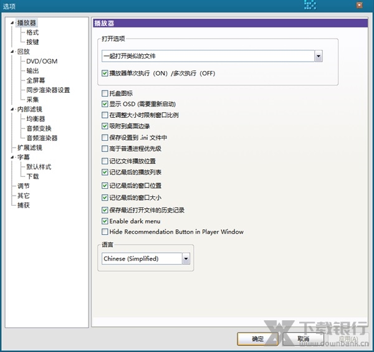Open the 音频渲染器 settings page
This screenshot has height=352, width=374.
[42, 138]
